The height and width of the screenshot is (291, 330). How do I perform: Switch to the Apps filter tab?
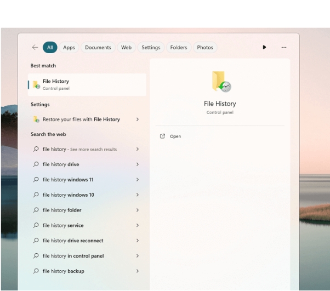[69, 47]
